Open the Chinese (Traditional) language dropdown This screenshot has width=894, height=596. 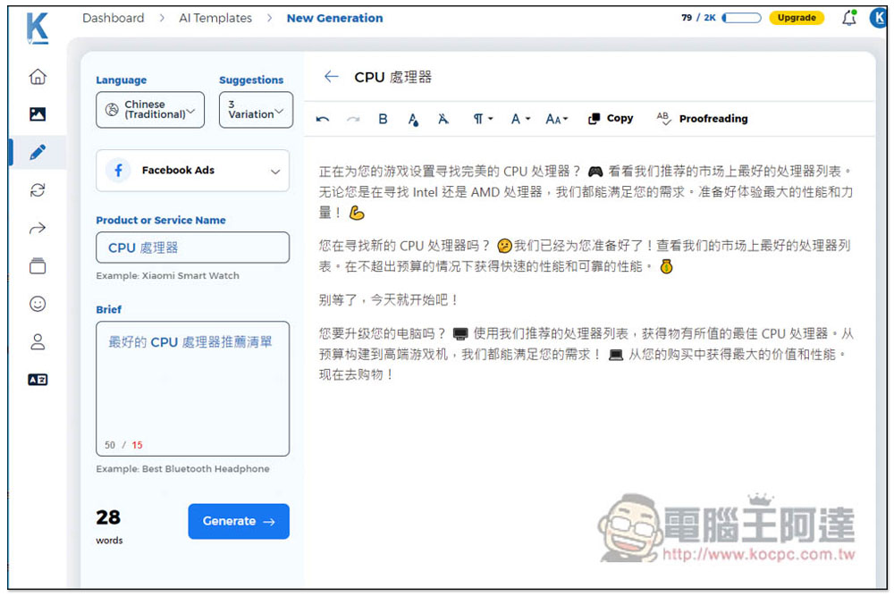pyautogui.click(x=150, y=109)
